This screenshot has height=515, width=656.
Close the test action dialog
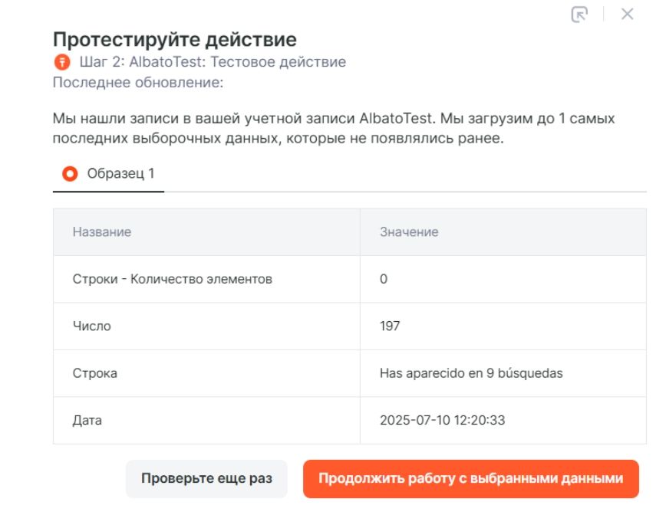tap(627, 14)
